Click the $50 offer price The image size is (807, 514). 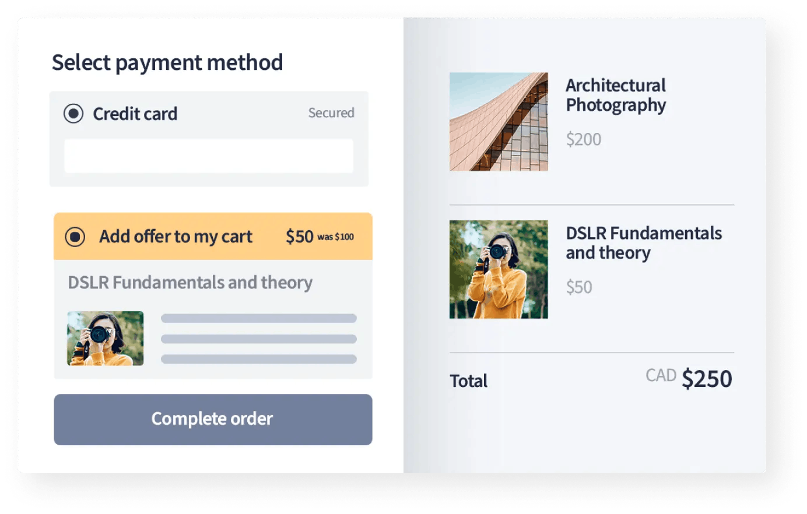pos(300,237)
